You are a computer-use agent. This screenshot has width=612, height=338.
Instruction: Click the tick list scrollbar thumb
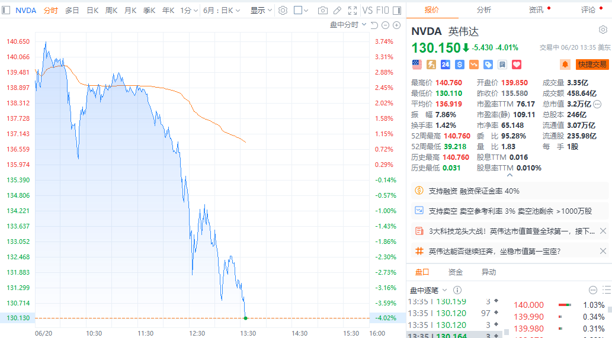(x=506, y=333)
